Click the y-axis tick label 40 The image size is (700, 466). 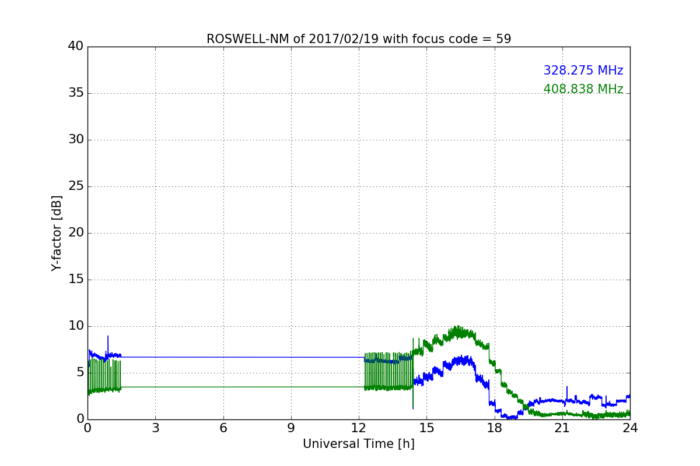click(76, 47)
